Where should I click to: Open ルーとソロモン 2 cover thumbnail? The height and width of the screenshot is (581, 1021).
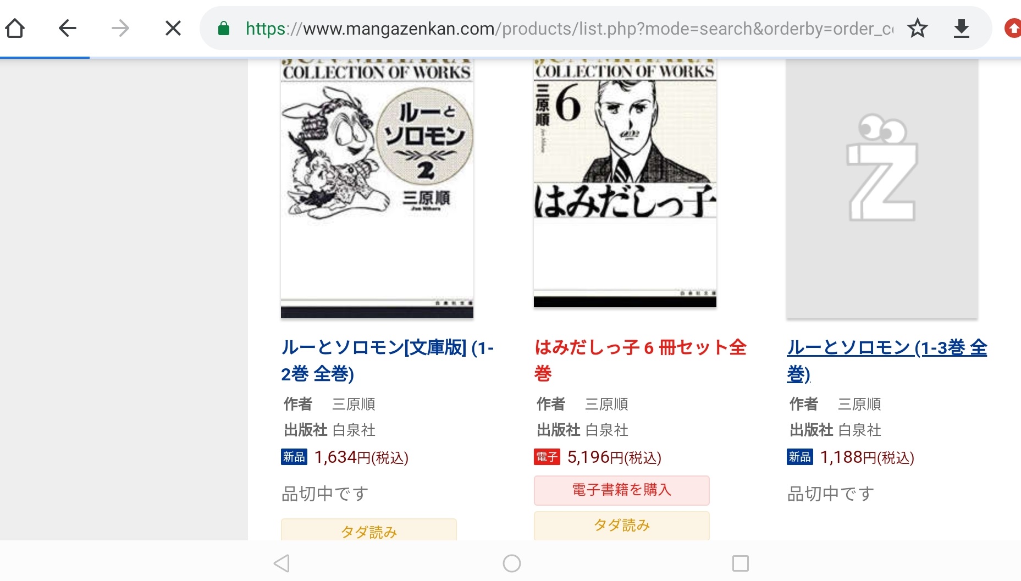tap(377, 188)
